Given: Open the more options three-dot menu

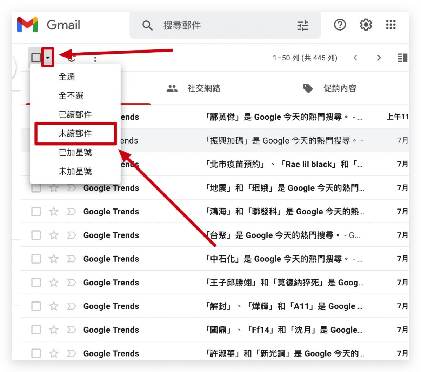Looking at the screenshot, I should (x=95, y=59).
